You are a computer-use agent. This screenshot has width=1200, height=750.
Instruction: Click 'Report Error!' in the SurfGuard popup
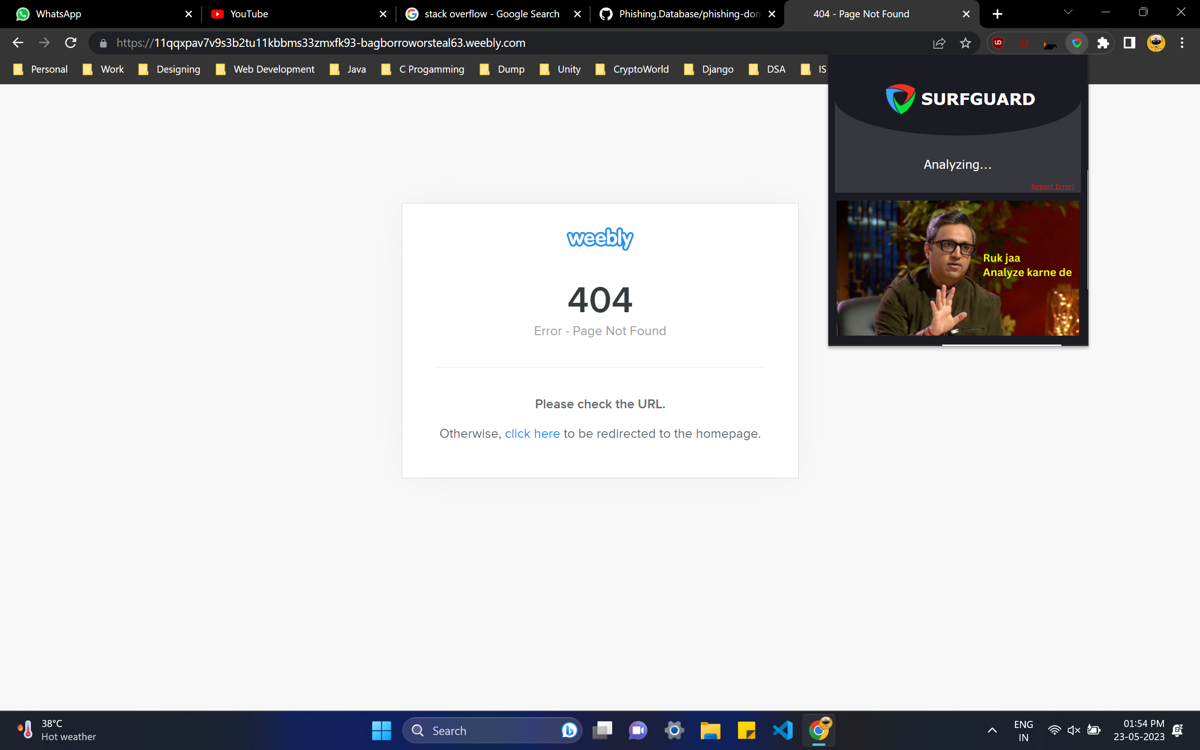tap(1052, 187)
